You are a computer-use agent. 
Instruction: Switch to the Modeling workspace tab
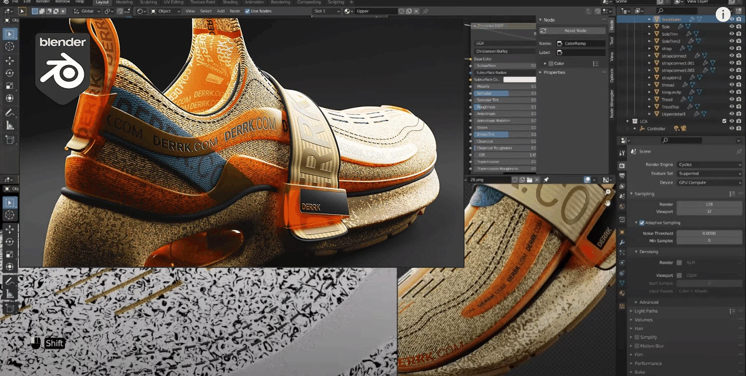pyautogui.click(x=124, y=2)
